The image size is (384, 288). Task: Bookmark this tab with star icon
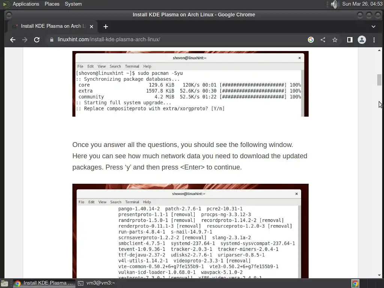coord(335,40)
